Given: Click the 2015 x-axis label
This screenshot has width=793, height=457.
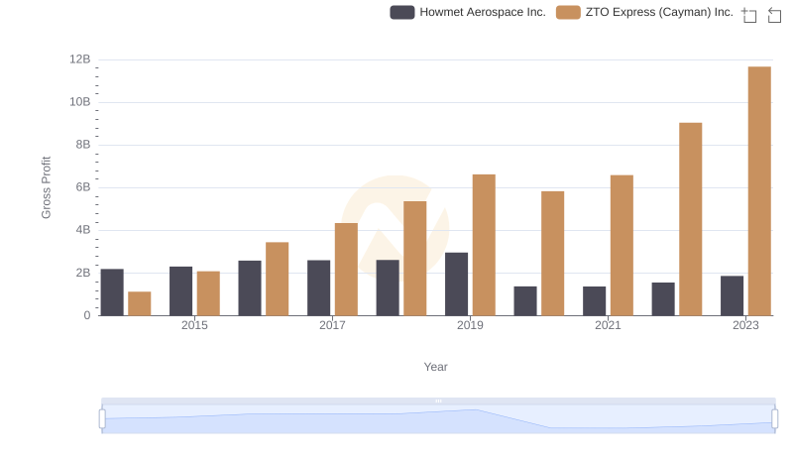Looking at the screenshot, I should [x=194, y=325].
